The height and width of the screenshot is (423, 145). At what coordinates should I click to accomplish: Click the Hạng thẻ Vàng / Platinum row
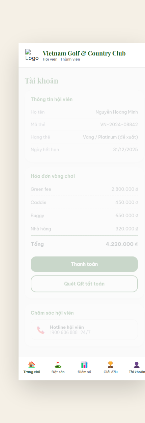click(84, 137)
